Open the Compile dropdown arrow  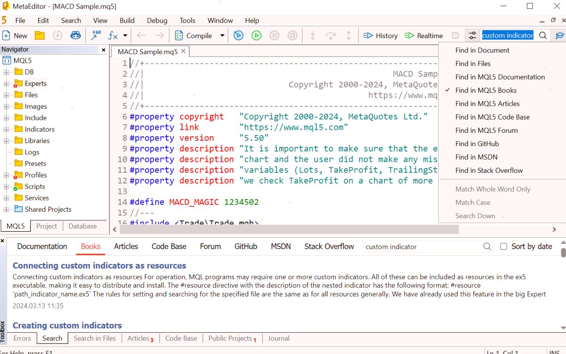click(x=222, y=35)
